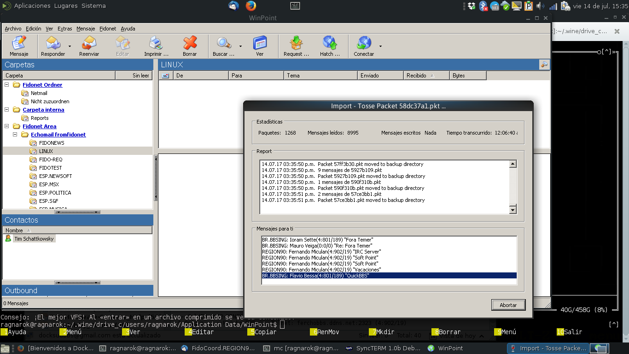Open the Fidonet menu
Screen dimensions: 629x354
point(108,29)
